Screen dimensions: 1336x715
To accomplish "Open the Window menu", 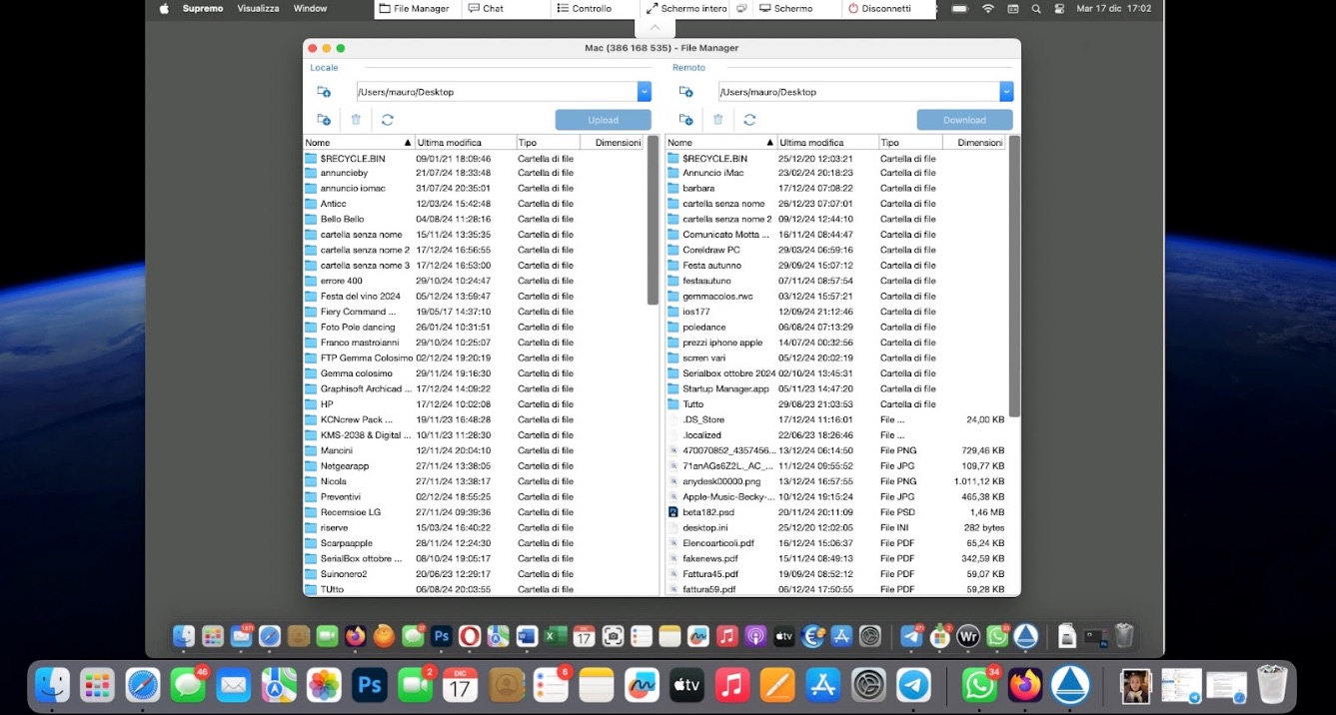I will click(x=310, y=8).
